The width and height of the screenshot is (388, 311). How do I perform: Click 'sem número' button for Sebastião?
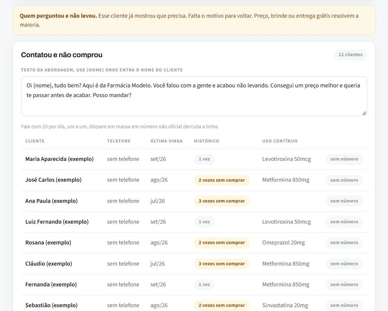pyautogui.click(x=344, y=305)
